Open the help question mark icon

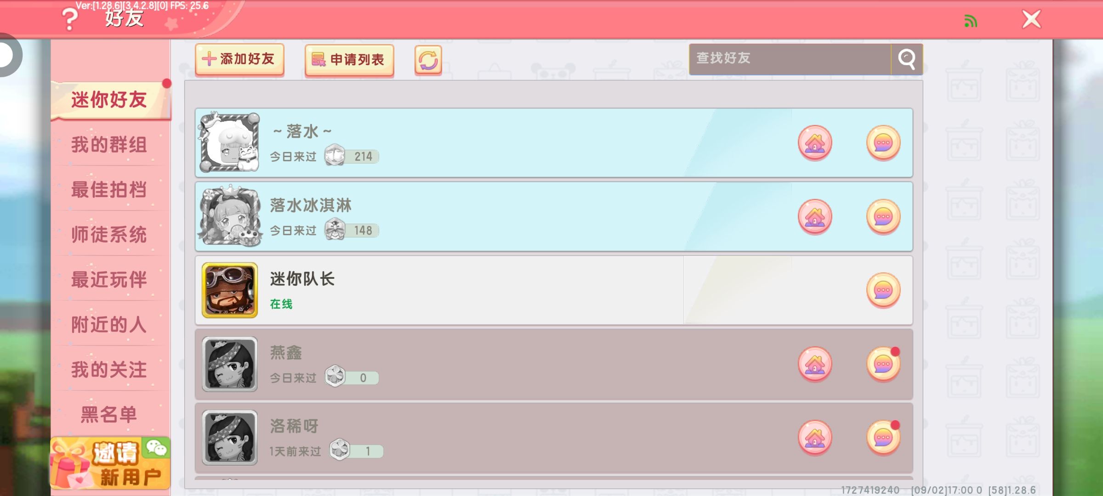tap(69, 19)
